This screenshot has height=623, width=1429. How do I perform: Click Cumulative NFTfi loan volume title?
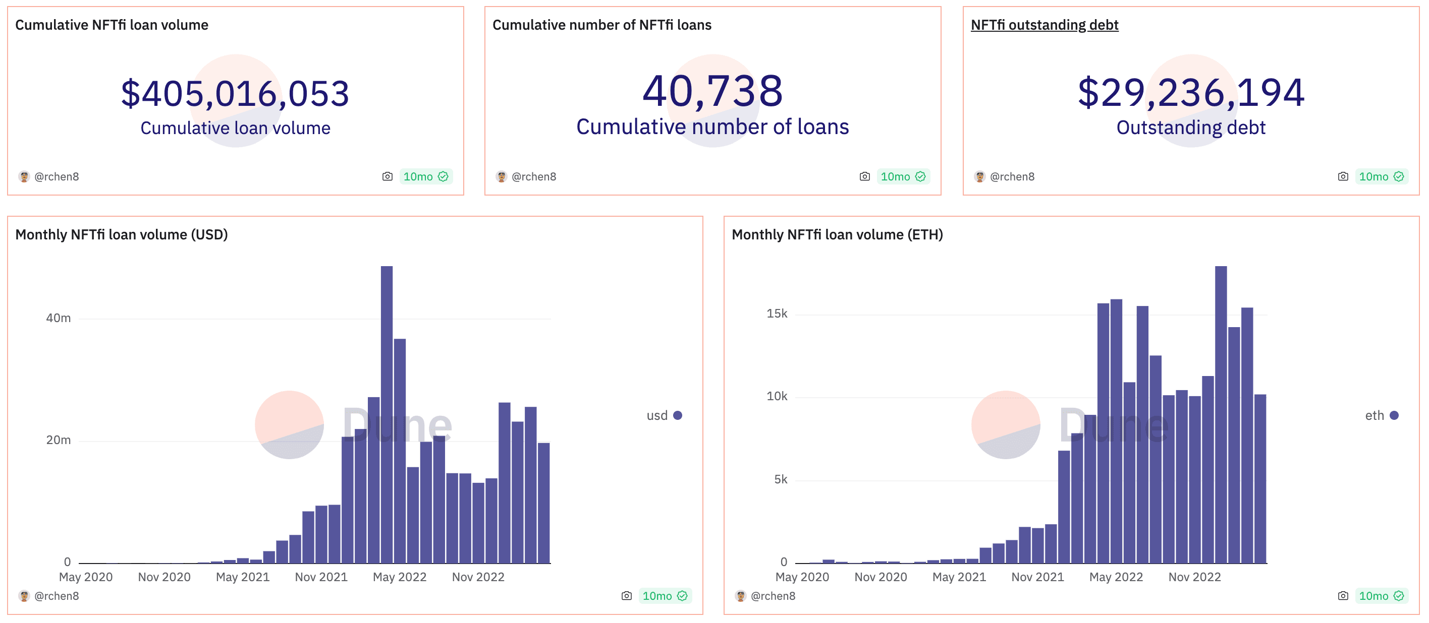coord(112,25)
